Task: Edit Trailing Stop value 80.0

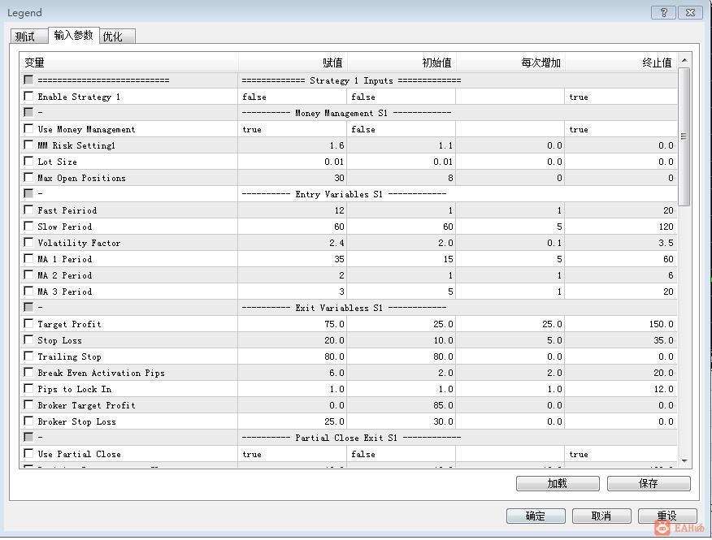Action: point(292,356)
